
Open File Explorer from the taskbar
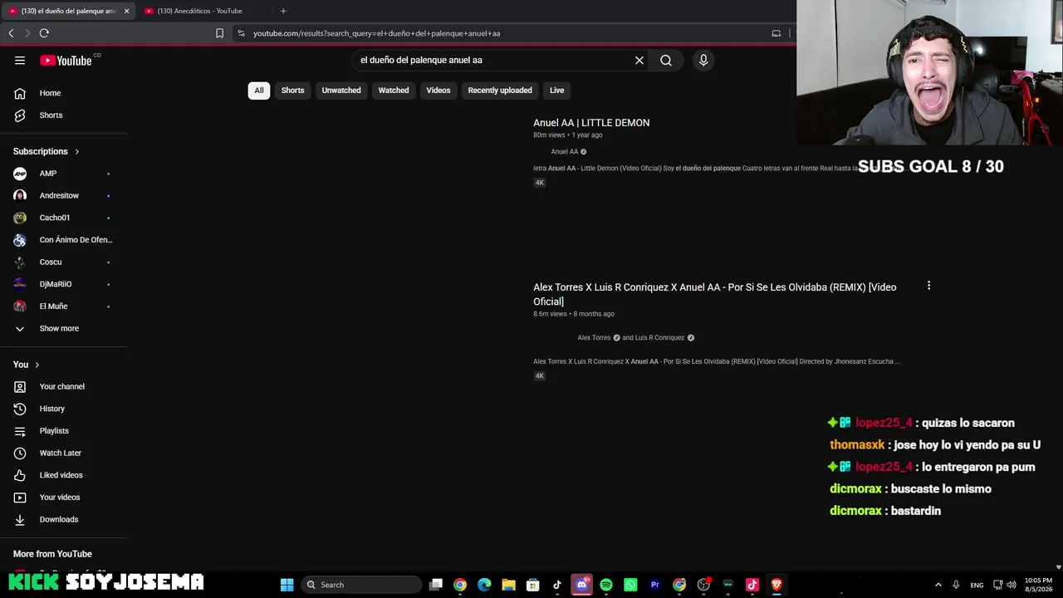pyautogui.click(x=508, y=585)
